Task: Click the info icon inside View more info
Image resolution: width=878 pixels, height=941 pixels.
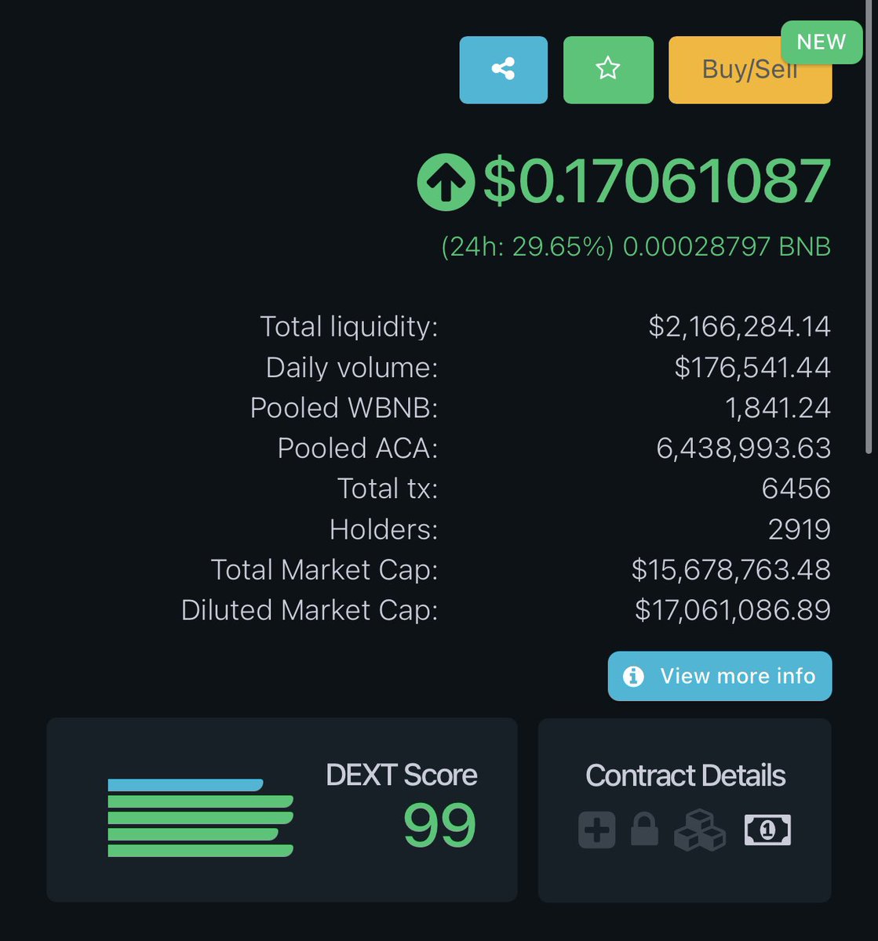Action: point(632,675)
